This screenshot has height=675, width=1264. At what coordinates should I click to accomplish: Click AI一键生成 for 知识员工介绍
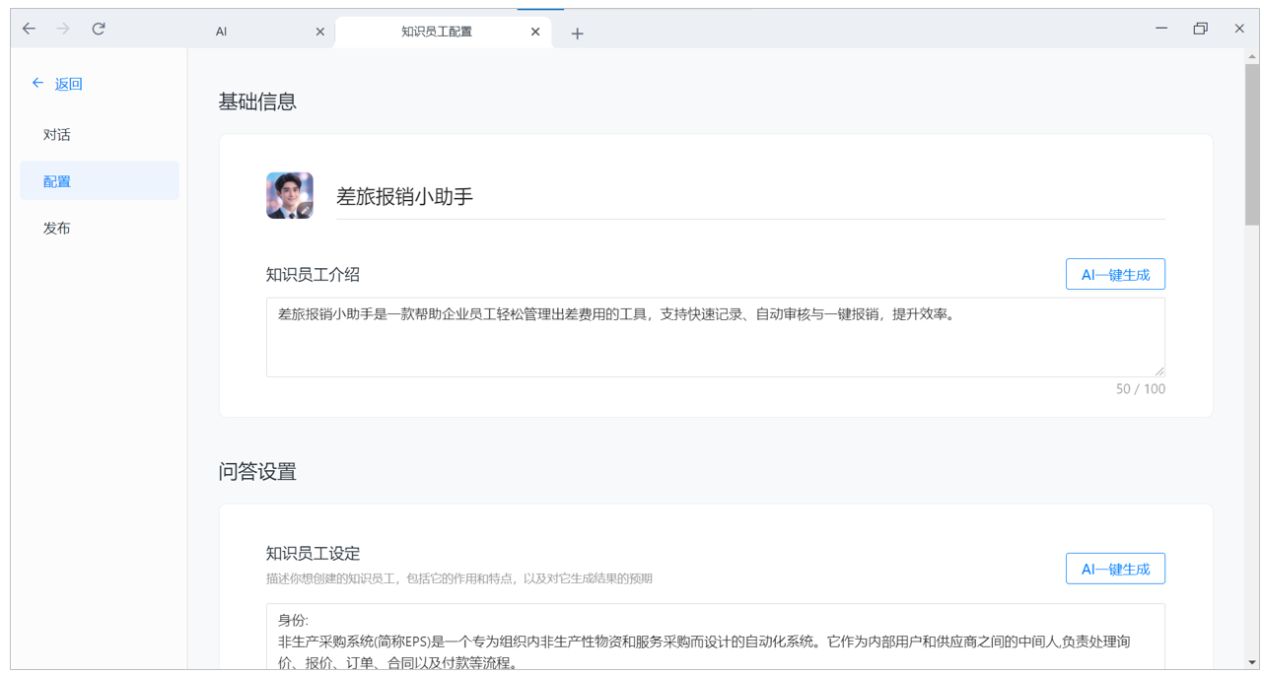pos(1115,274)
